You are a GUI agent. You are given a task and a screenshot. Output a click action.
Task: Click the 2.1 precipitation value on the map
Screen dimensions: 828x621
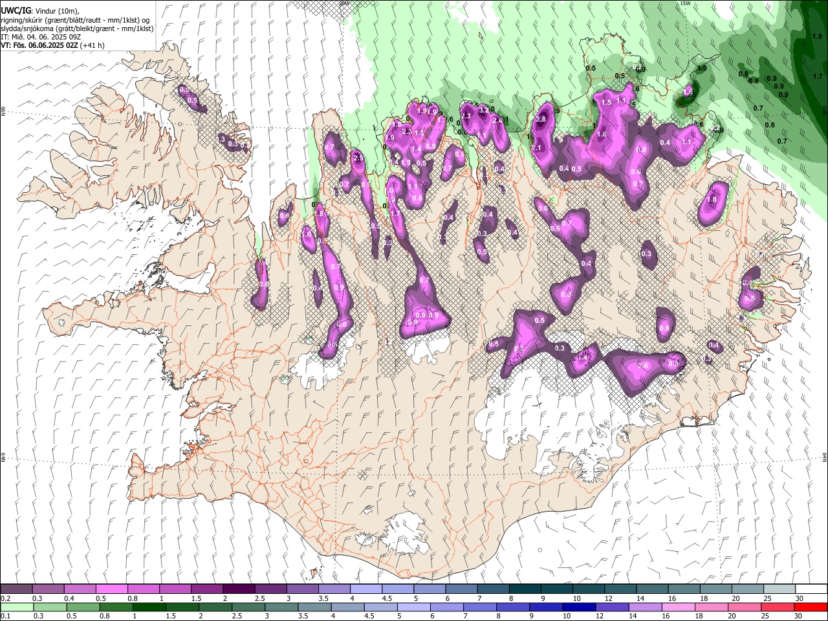coord(536,147)
